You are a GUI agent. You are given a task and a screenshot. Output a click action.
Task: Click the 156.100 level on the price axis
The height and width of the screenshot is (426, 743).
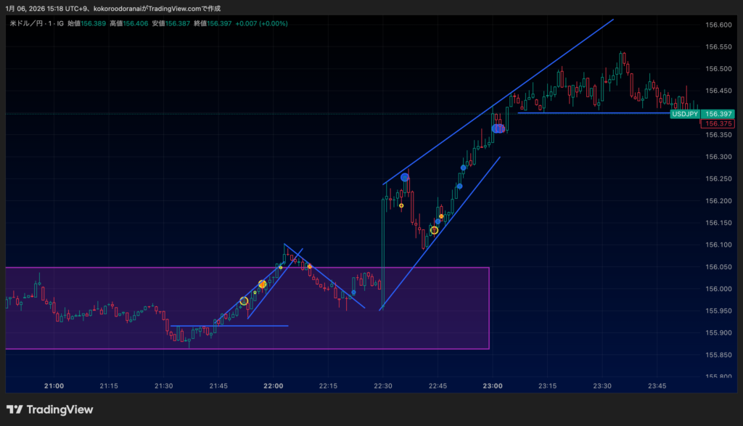pos(718,245)
